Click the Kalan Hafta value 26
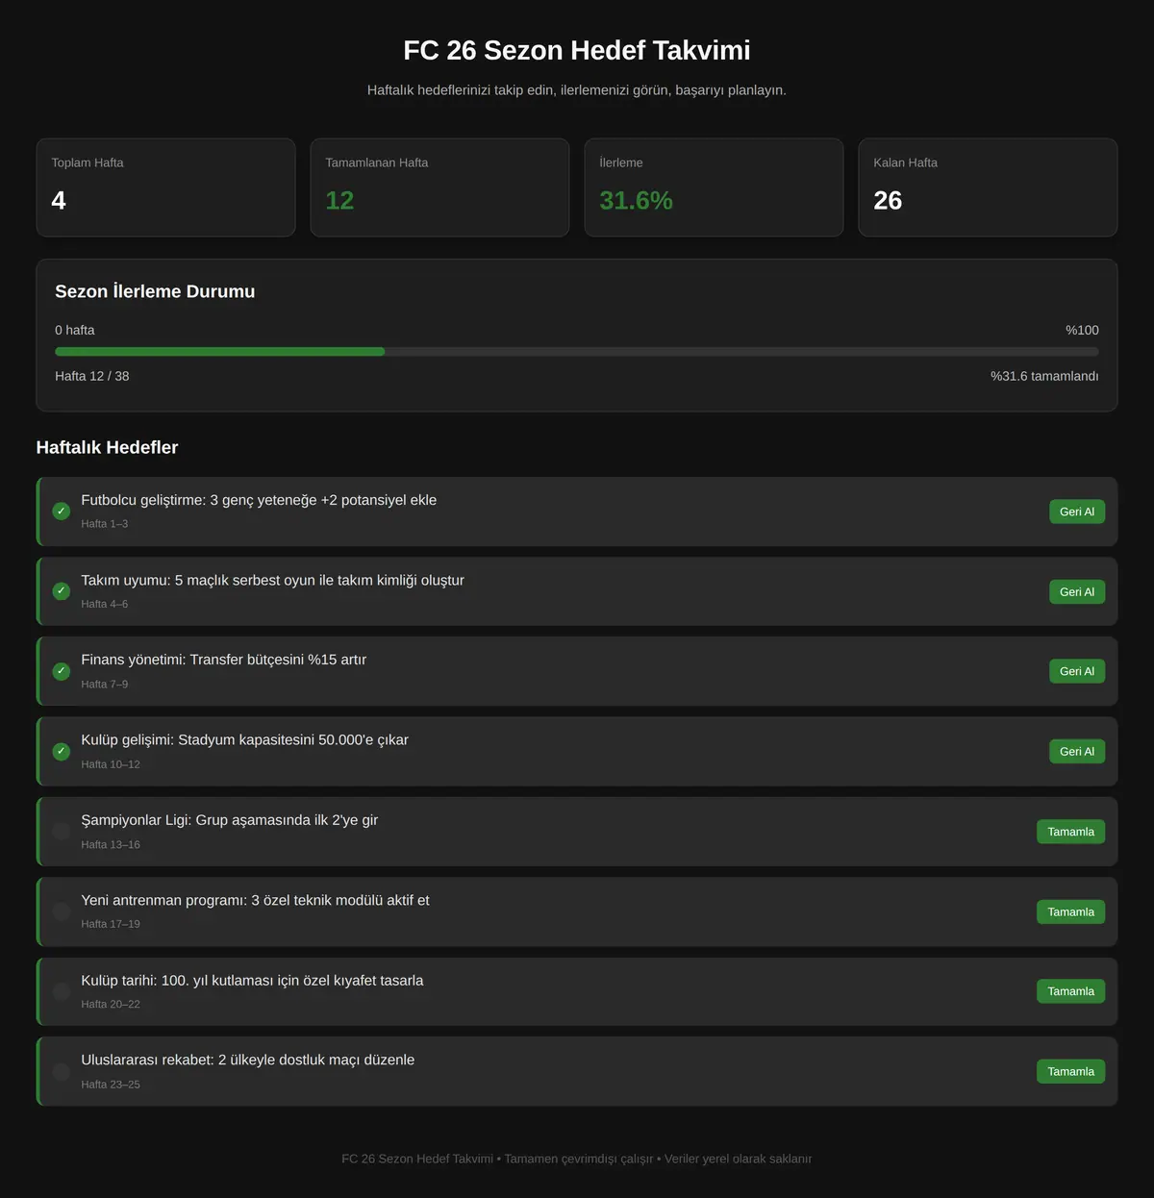 coord(888,200)
